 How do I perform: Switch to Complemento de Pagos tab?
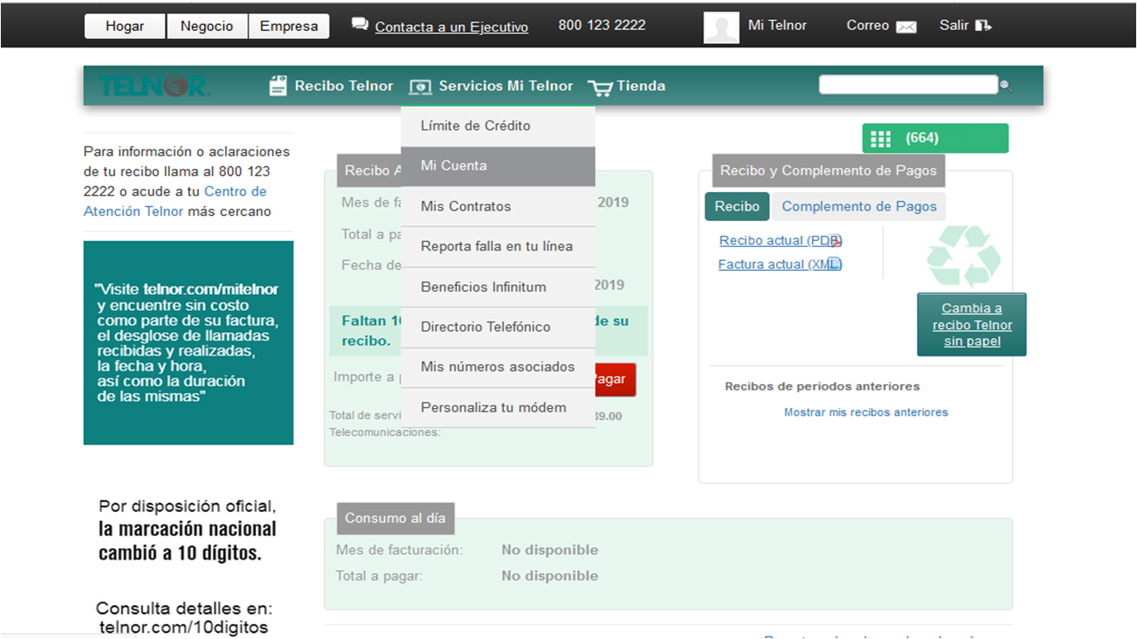point(859,207)
